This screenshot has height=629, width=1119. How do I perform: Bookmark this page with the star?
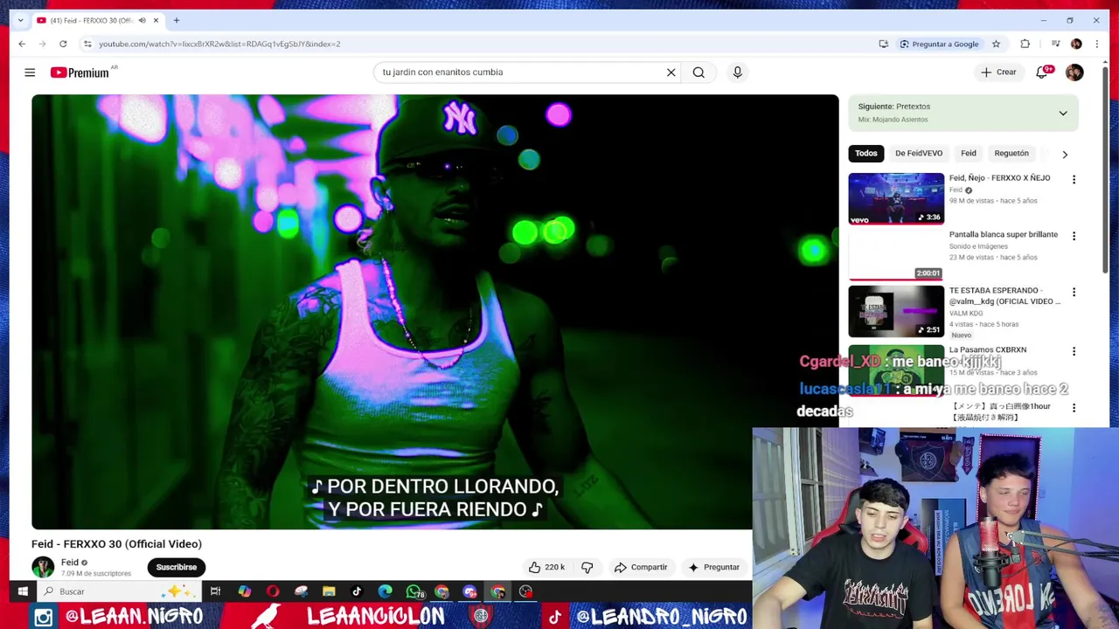click(x=996, y=44)
